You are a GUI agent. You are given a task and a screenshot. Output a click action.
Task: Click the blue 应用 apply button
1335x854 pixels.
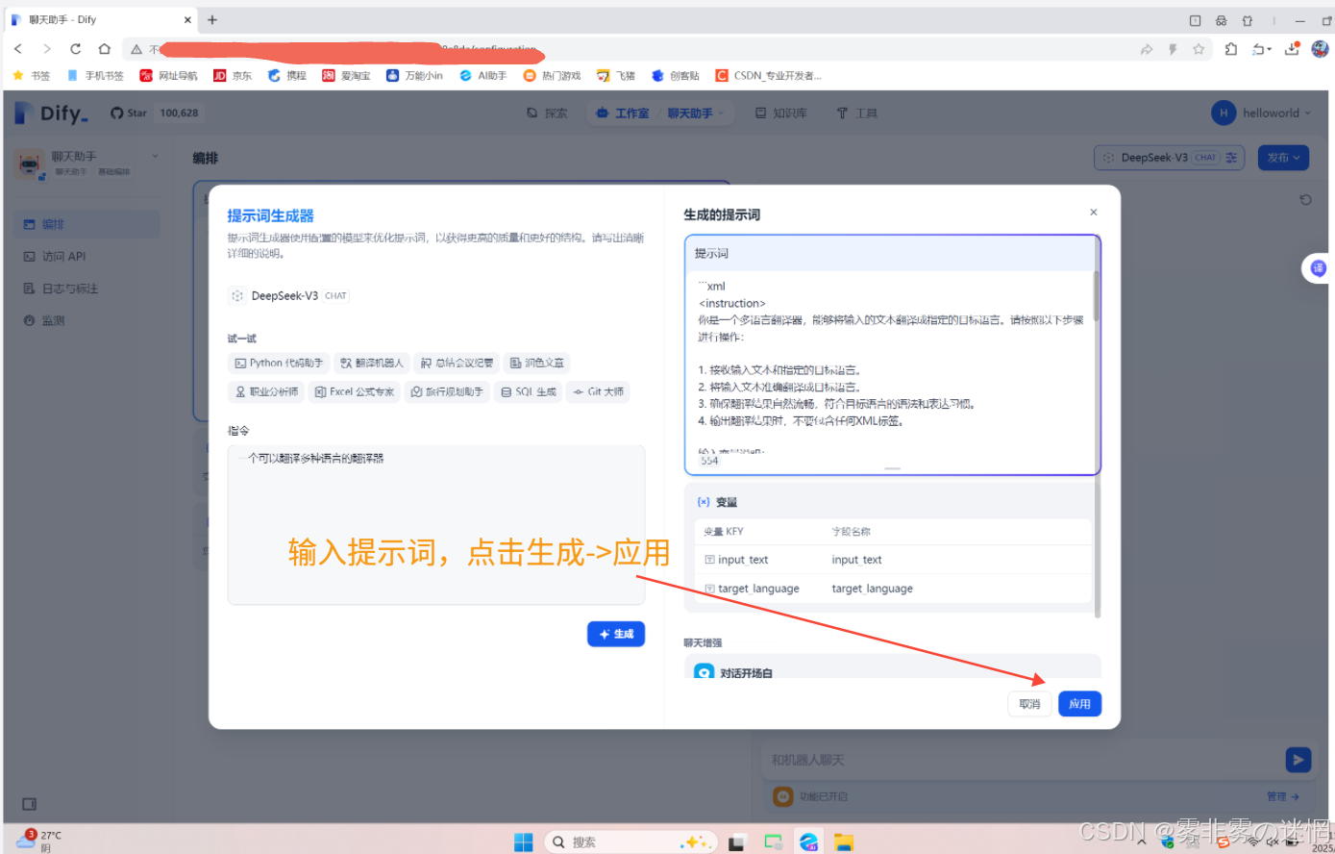click(1079, 704)
